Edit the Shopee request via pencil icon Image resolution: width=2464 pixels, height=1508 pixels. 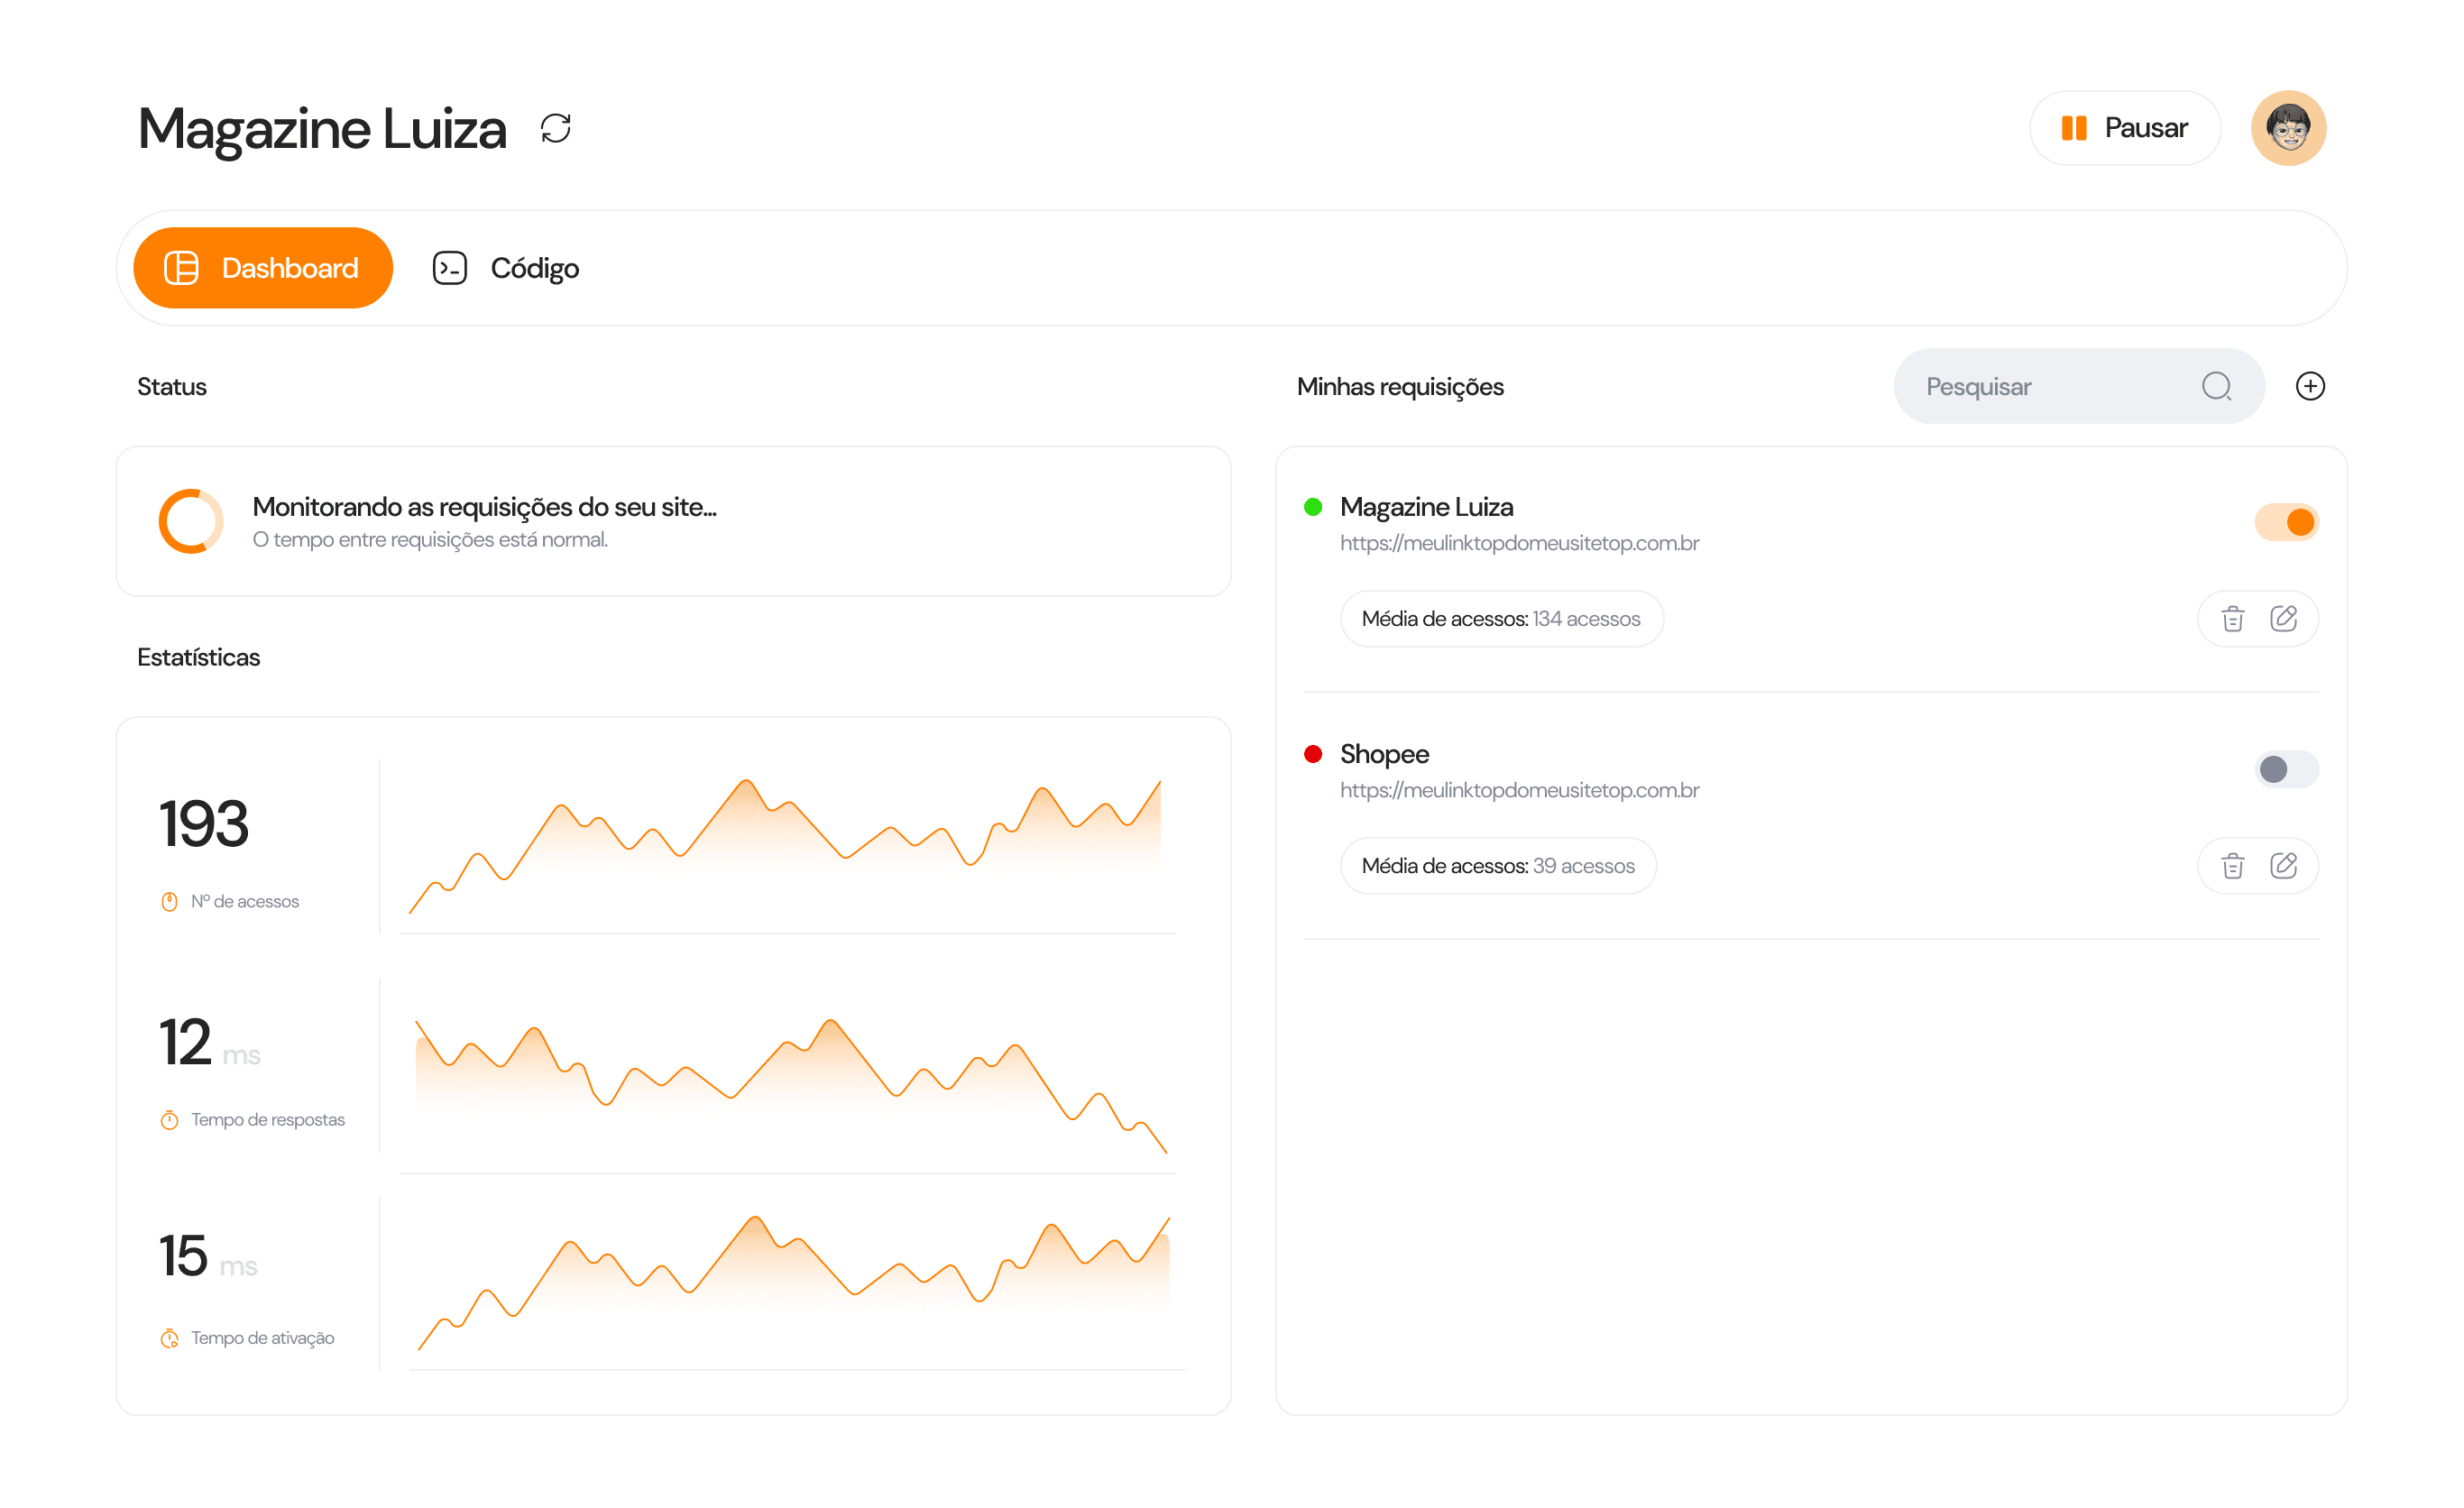[2283, 866]
